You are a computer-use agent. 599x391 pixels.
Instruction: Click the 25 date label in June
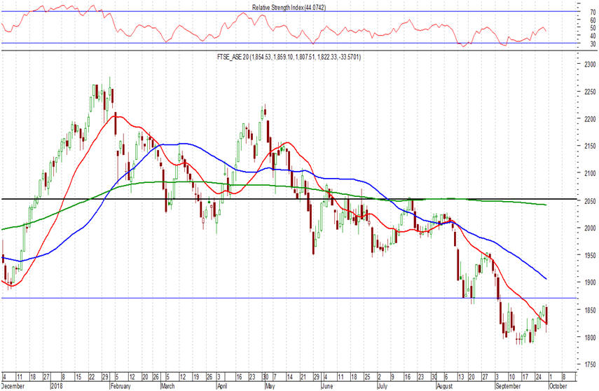367,377
